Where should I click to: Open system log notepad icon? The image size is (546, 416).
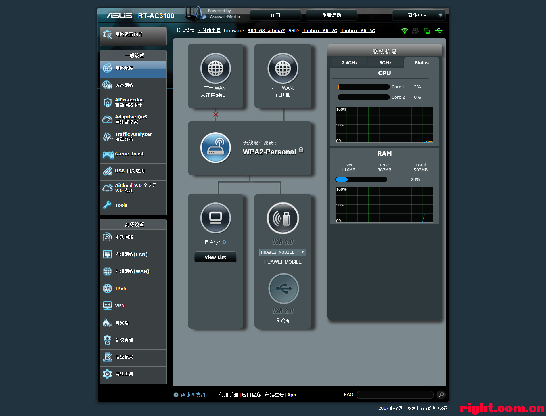pyautogui.click(x=108, y=357)
